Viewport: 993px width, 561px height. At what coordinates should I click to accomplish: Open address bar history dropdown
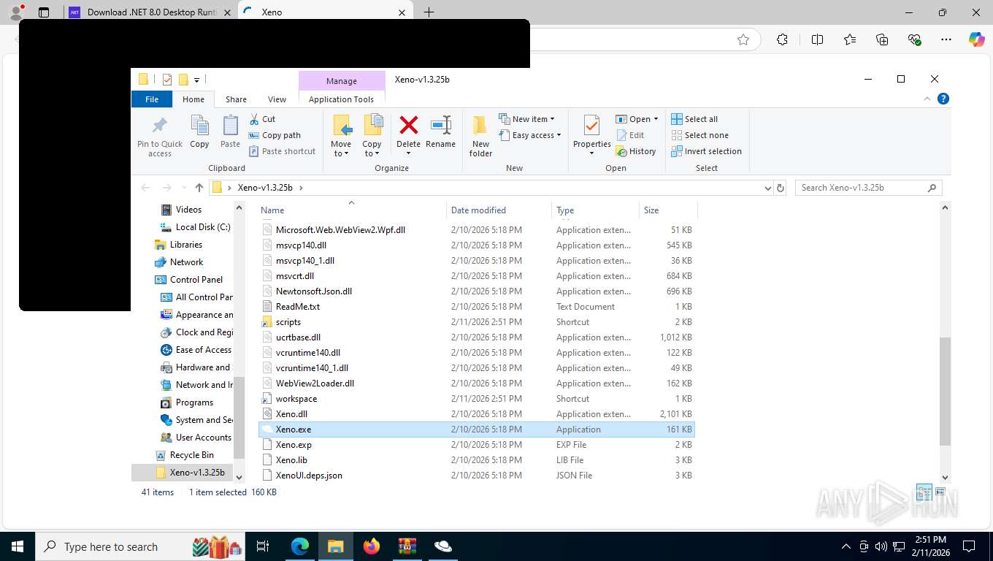point(767,188)
